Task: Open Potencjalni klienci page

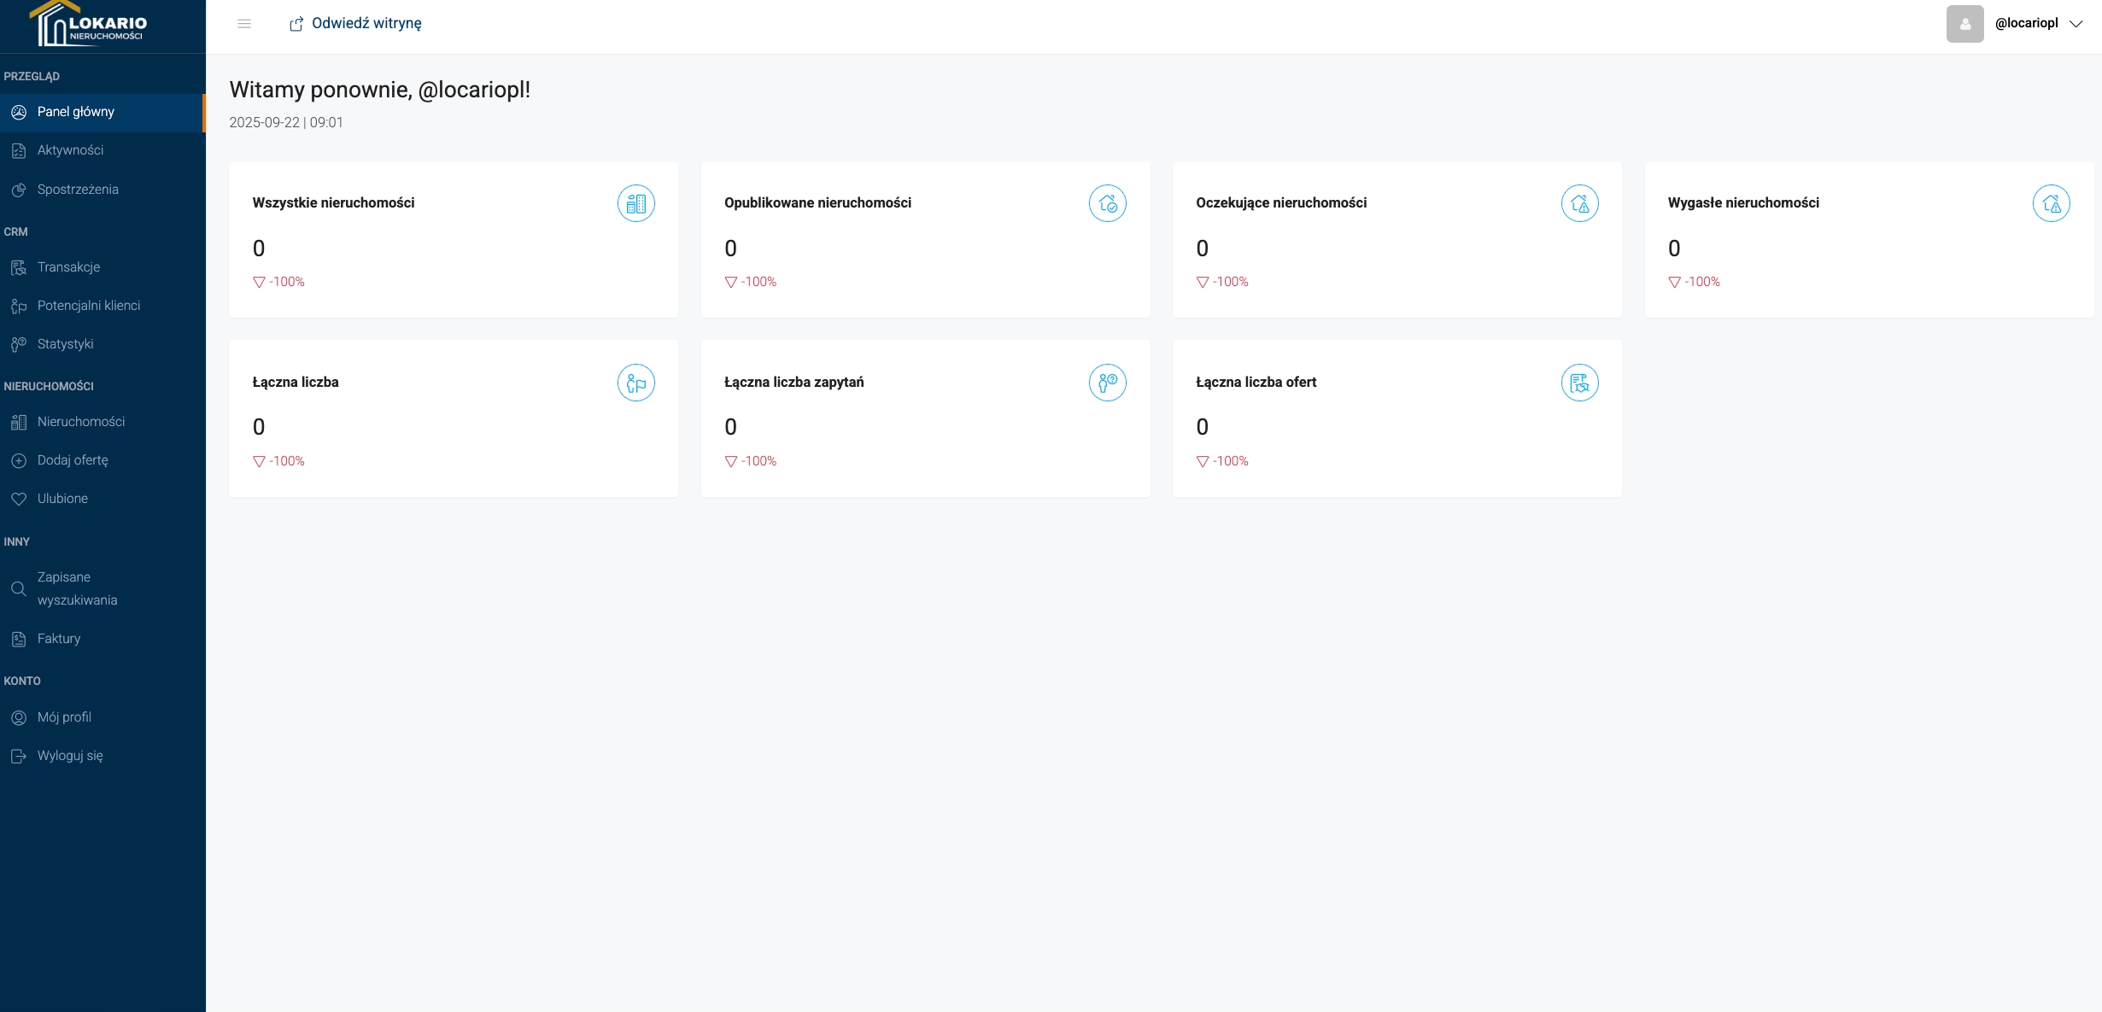Action: (x=89, y=306)
